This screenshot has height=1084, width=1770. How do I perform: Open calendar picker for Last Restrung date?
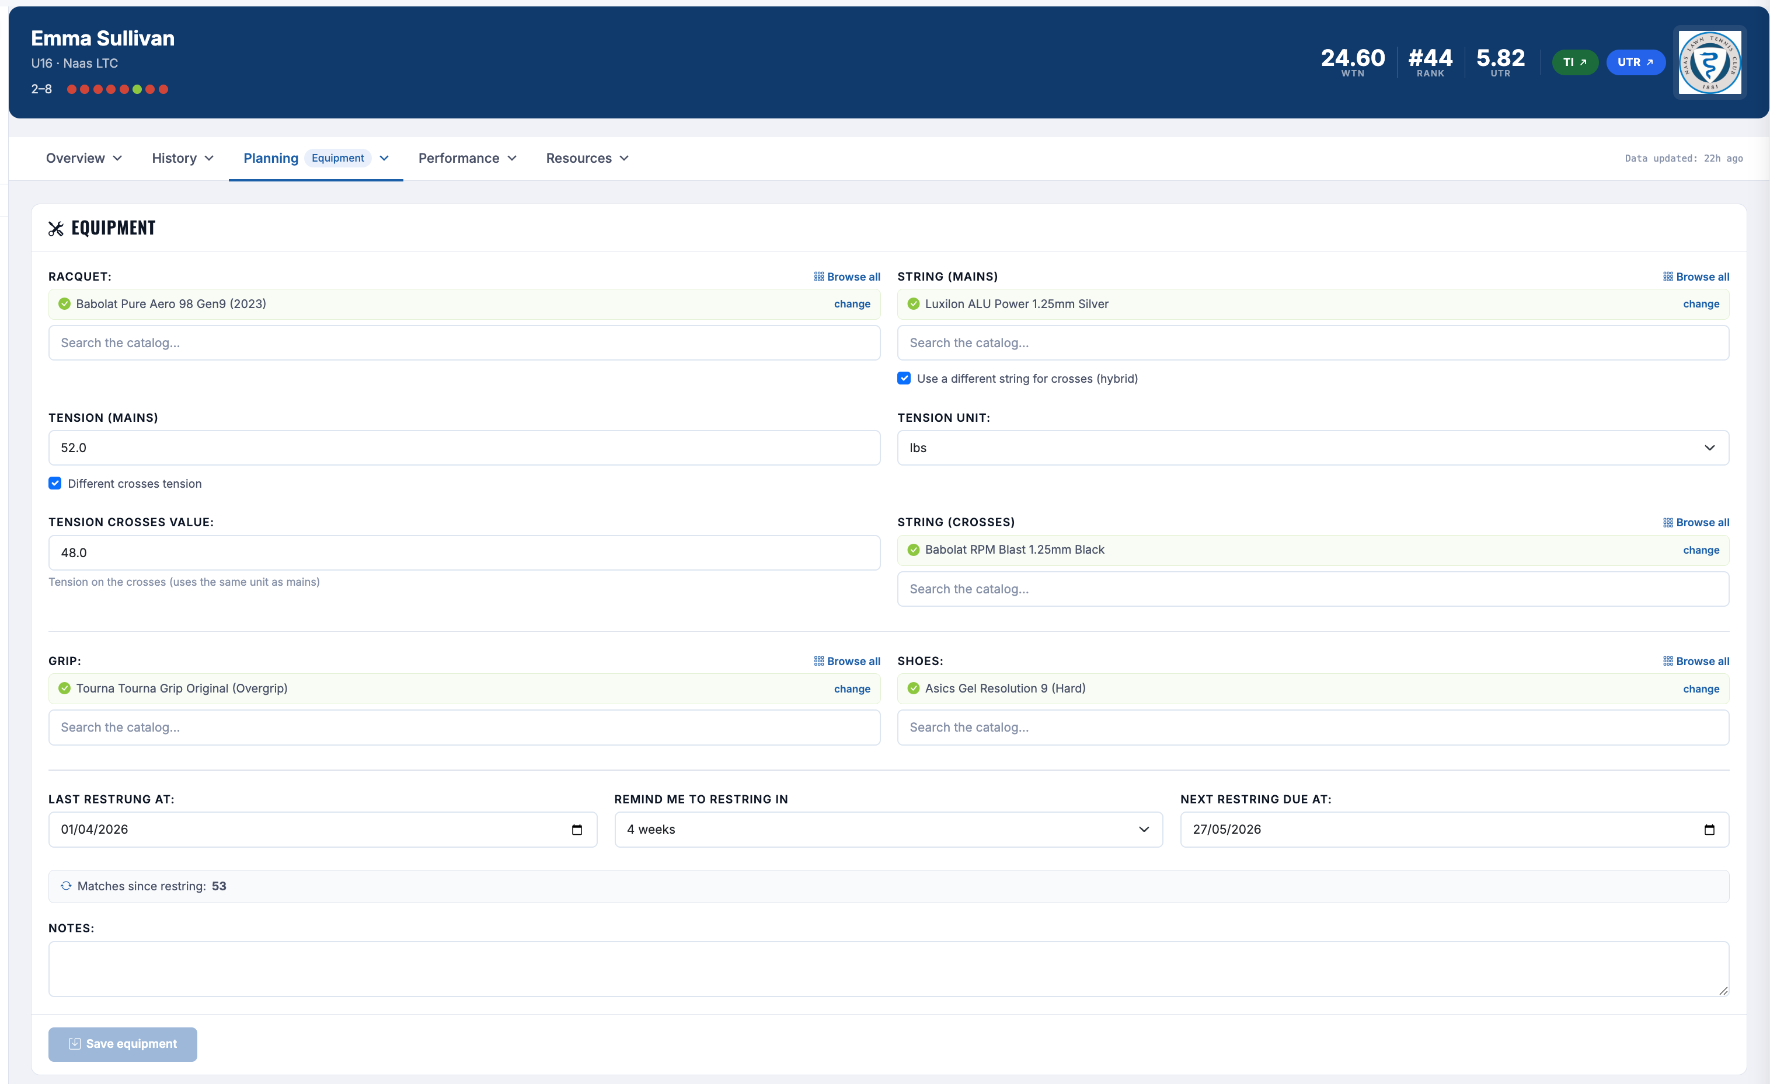click(x=577, y=830)
